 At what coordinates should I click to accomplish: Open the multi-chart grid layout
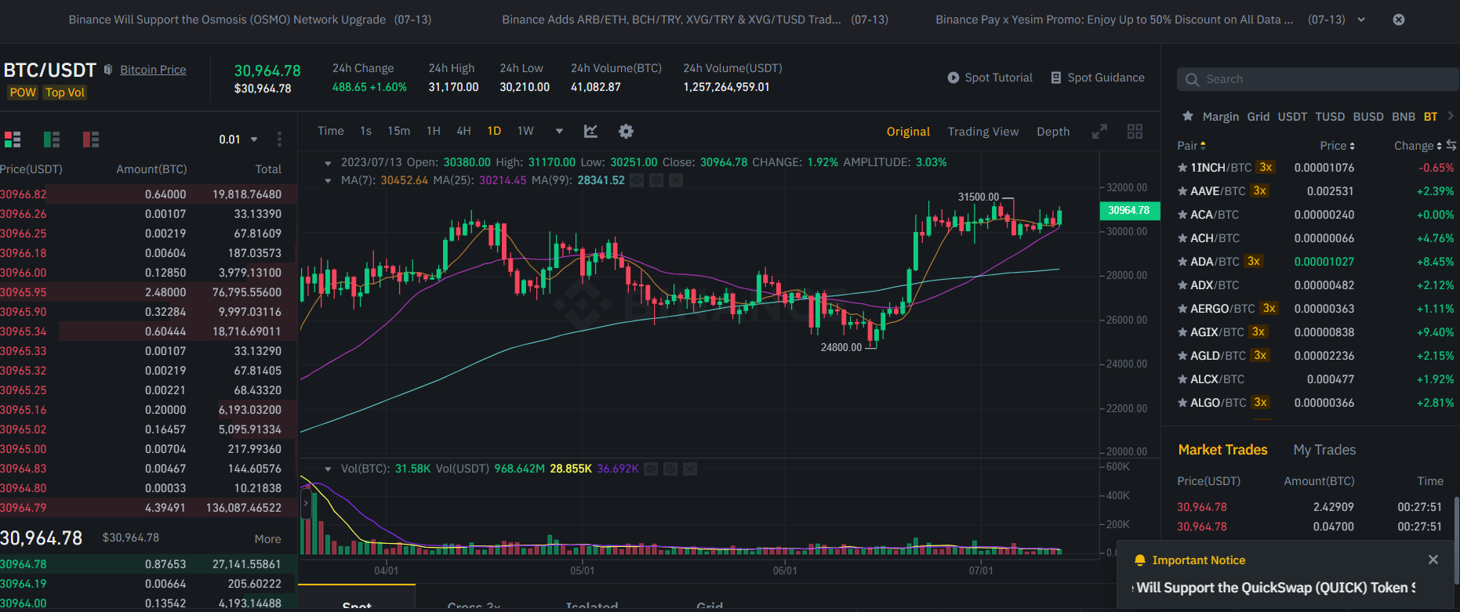(x=1135, y=132)
